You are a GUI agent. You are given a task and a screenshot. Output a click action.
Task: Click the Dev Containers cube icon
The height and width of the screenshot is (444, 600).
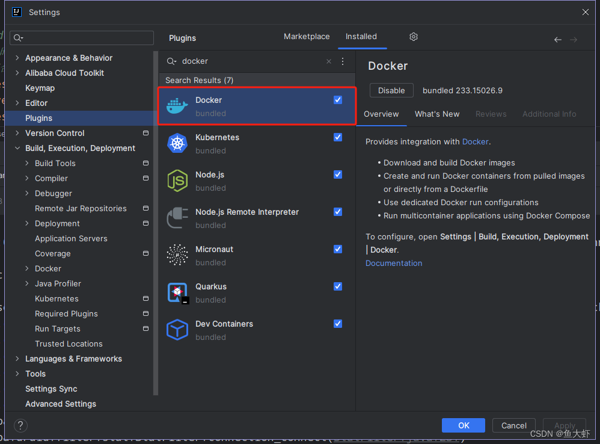coord(177,330)
